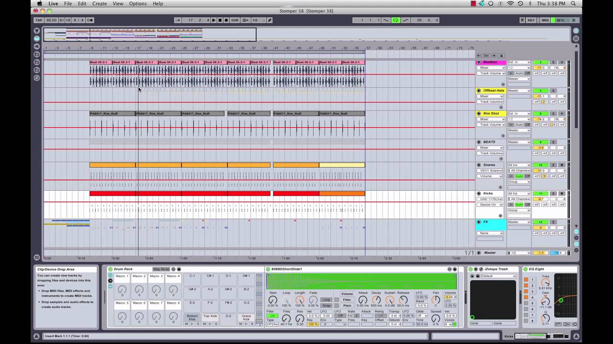This screenshot has height=344, width=613.
Task: Expand the FX track
Action: (x=478, y=222)
